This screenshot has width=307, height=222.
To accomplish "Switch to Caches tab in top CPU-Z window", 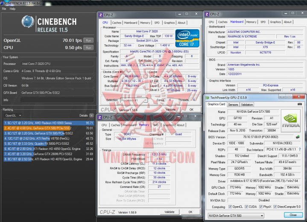I will pos(117,23).
